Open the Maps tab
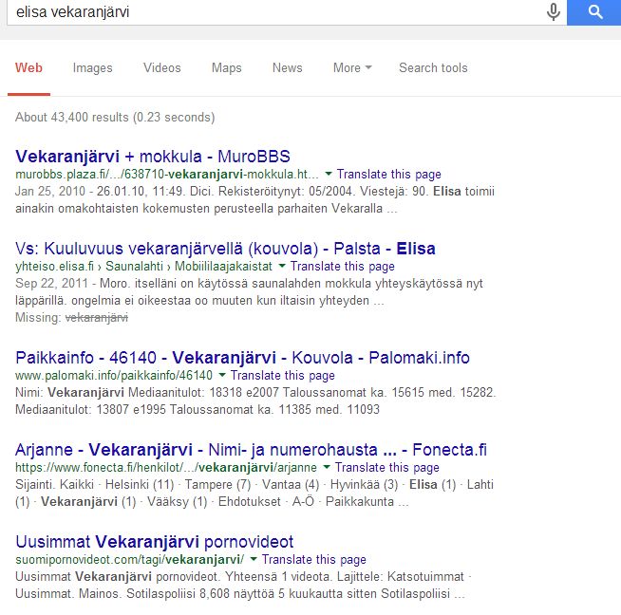The height and width of the screenshot is (615, 621). click(x=227, y=68)
